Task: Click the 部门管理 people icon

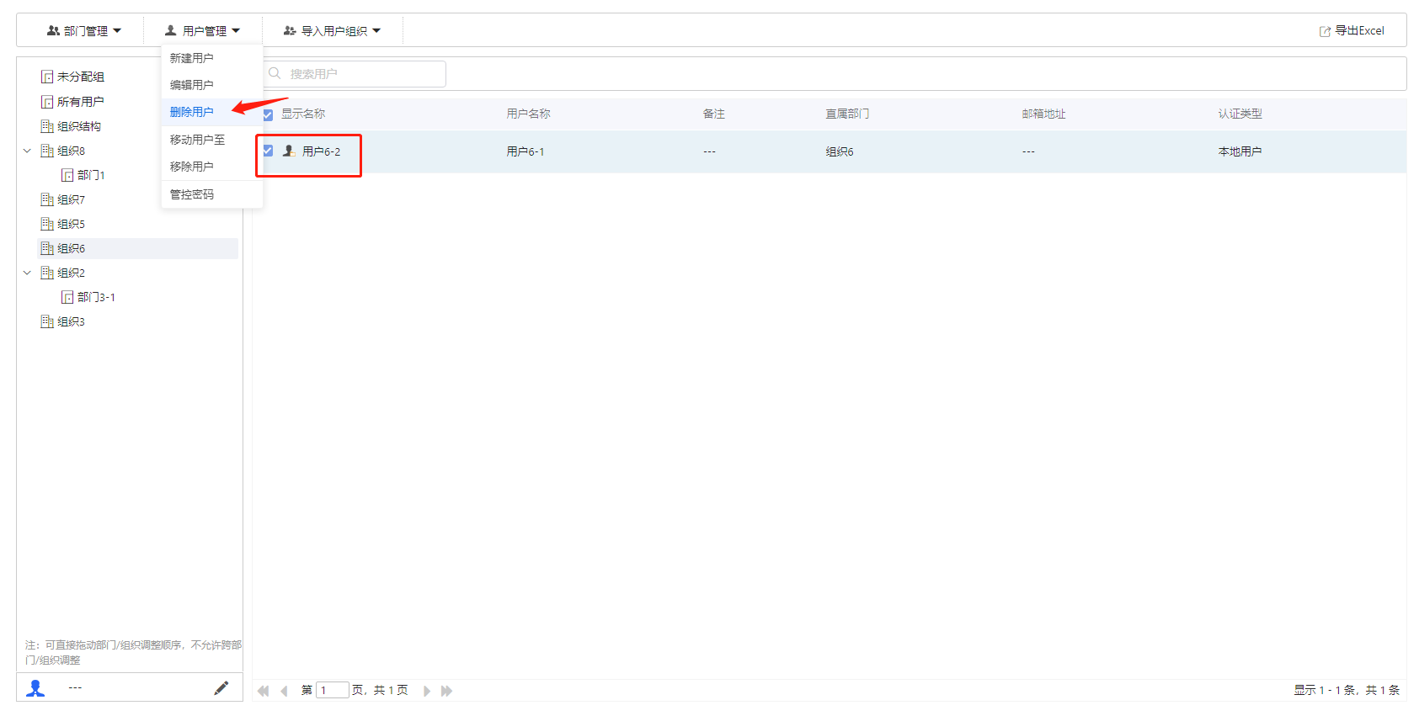Action: click(x=53, y=30)
